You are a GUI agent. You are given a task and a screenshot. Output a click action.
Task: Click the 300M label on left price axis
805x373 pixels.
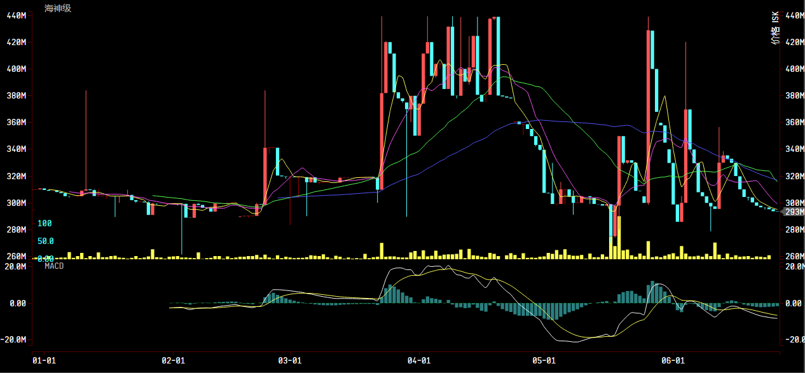(16, 203)
